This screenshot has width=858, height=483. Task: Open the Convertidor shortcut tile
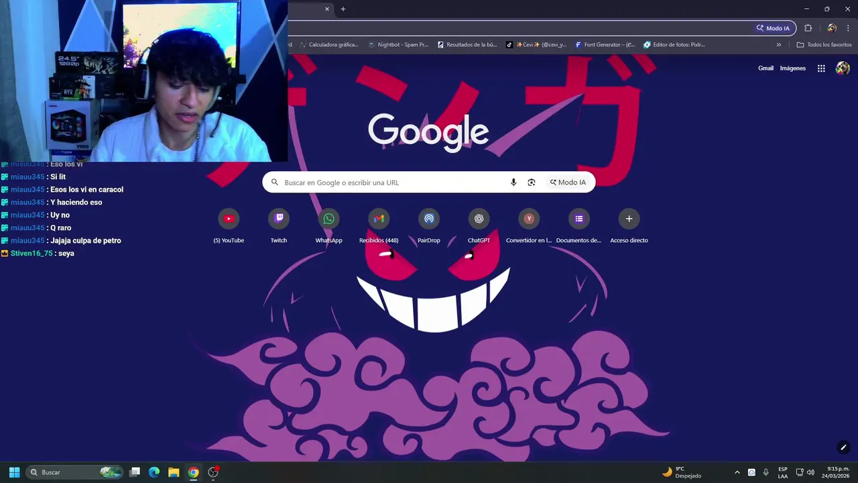529,219
